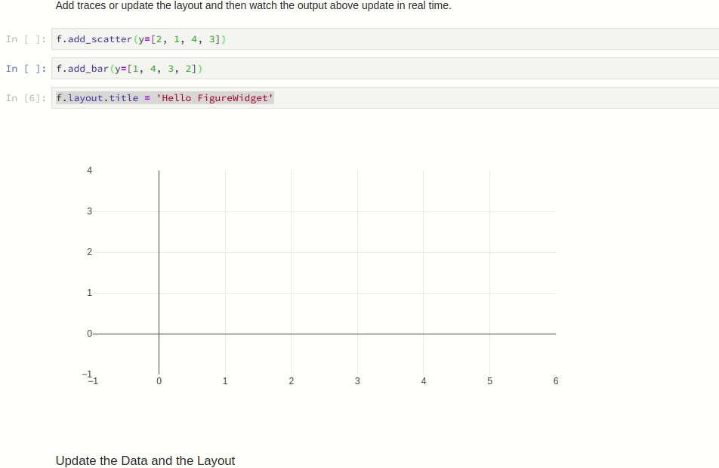Click the x-axis tick label 3
Image resolution: width=719 pixels, height=468 pixels.
coord(357,381)
